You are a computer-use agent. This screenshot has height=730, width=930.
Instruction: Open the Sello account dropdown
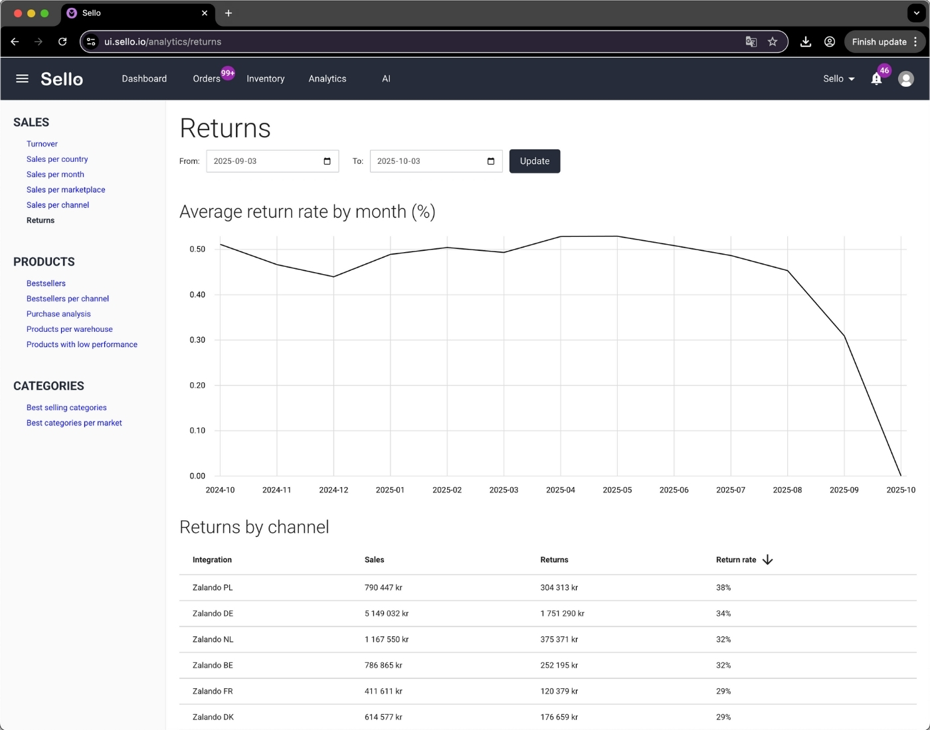pyautogui.click(x=838, y=78)
